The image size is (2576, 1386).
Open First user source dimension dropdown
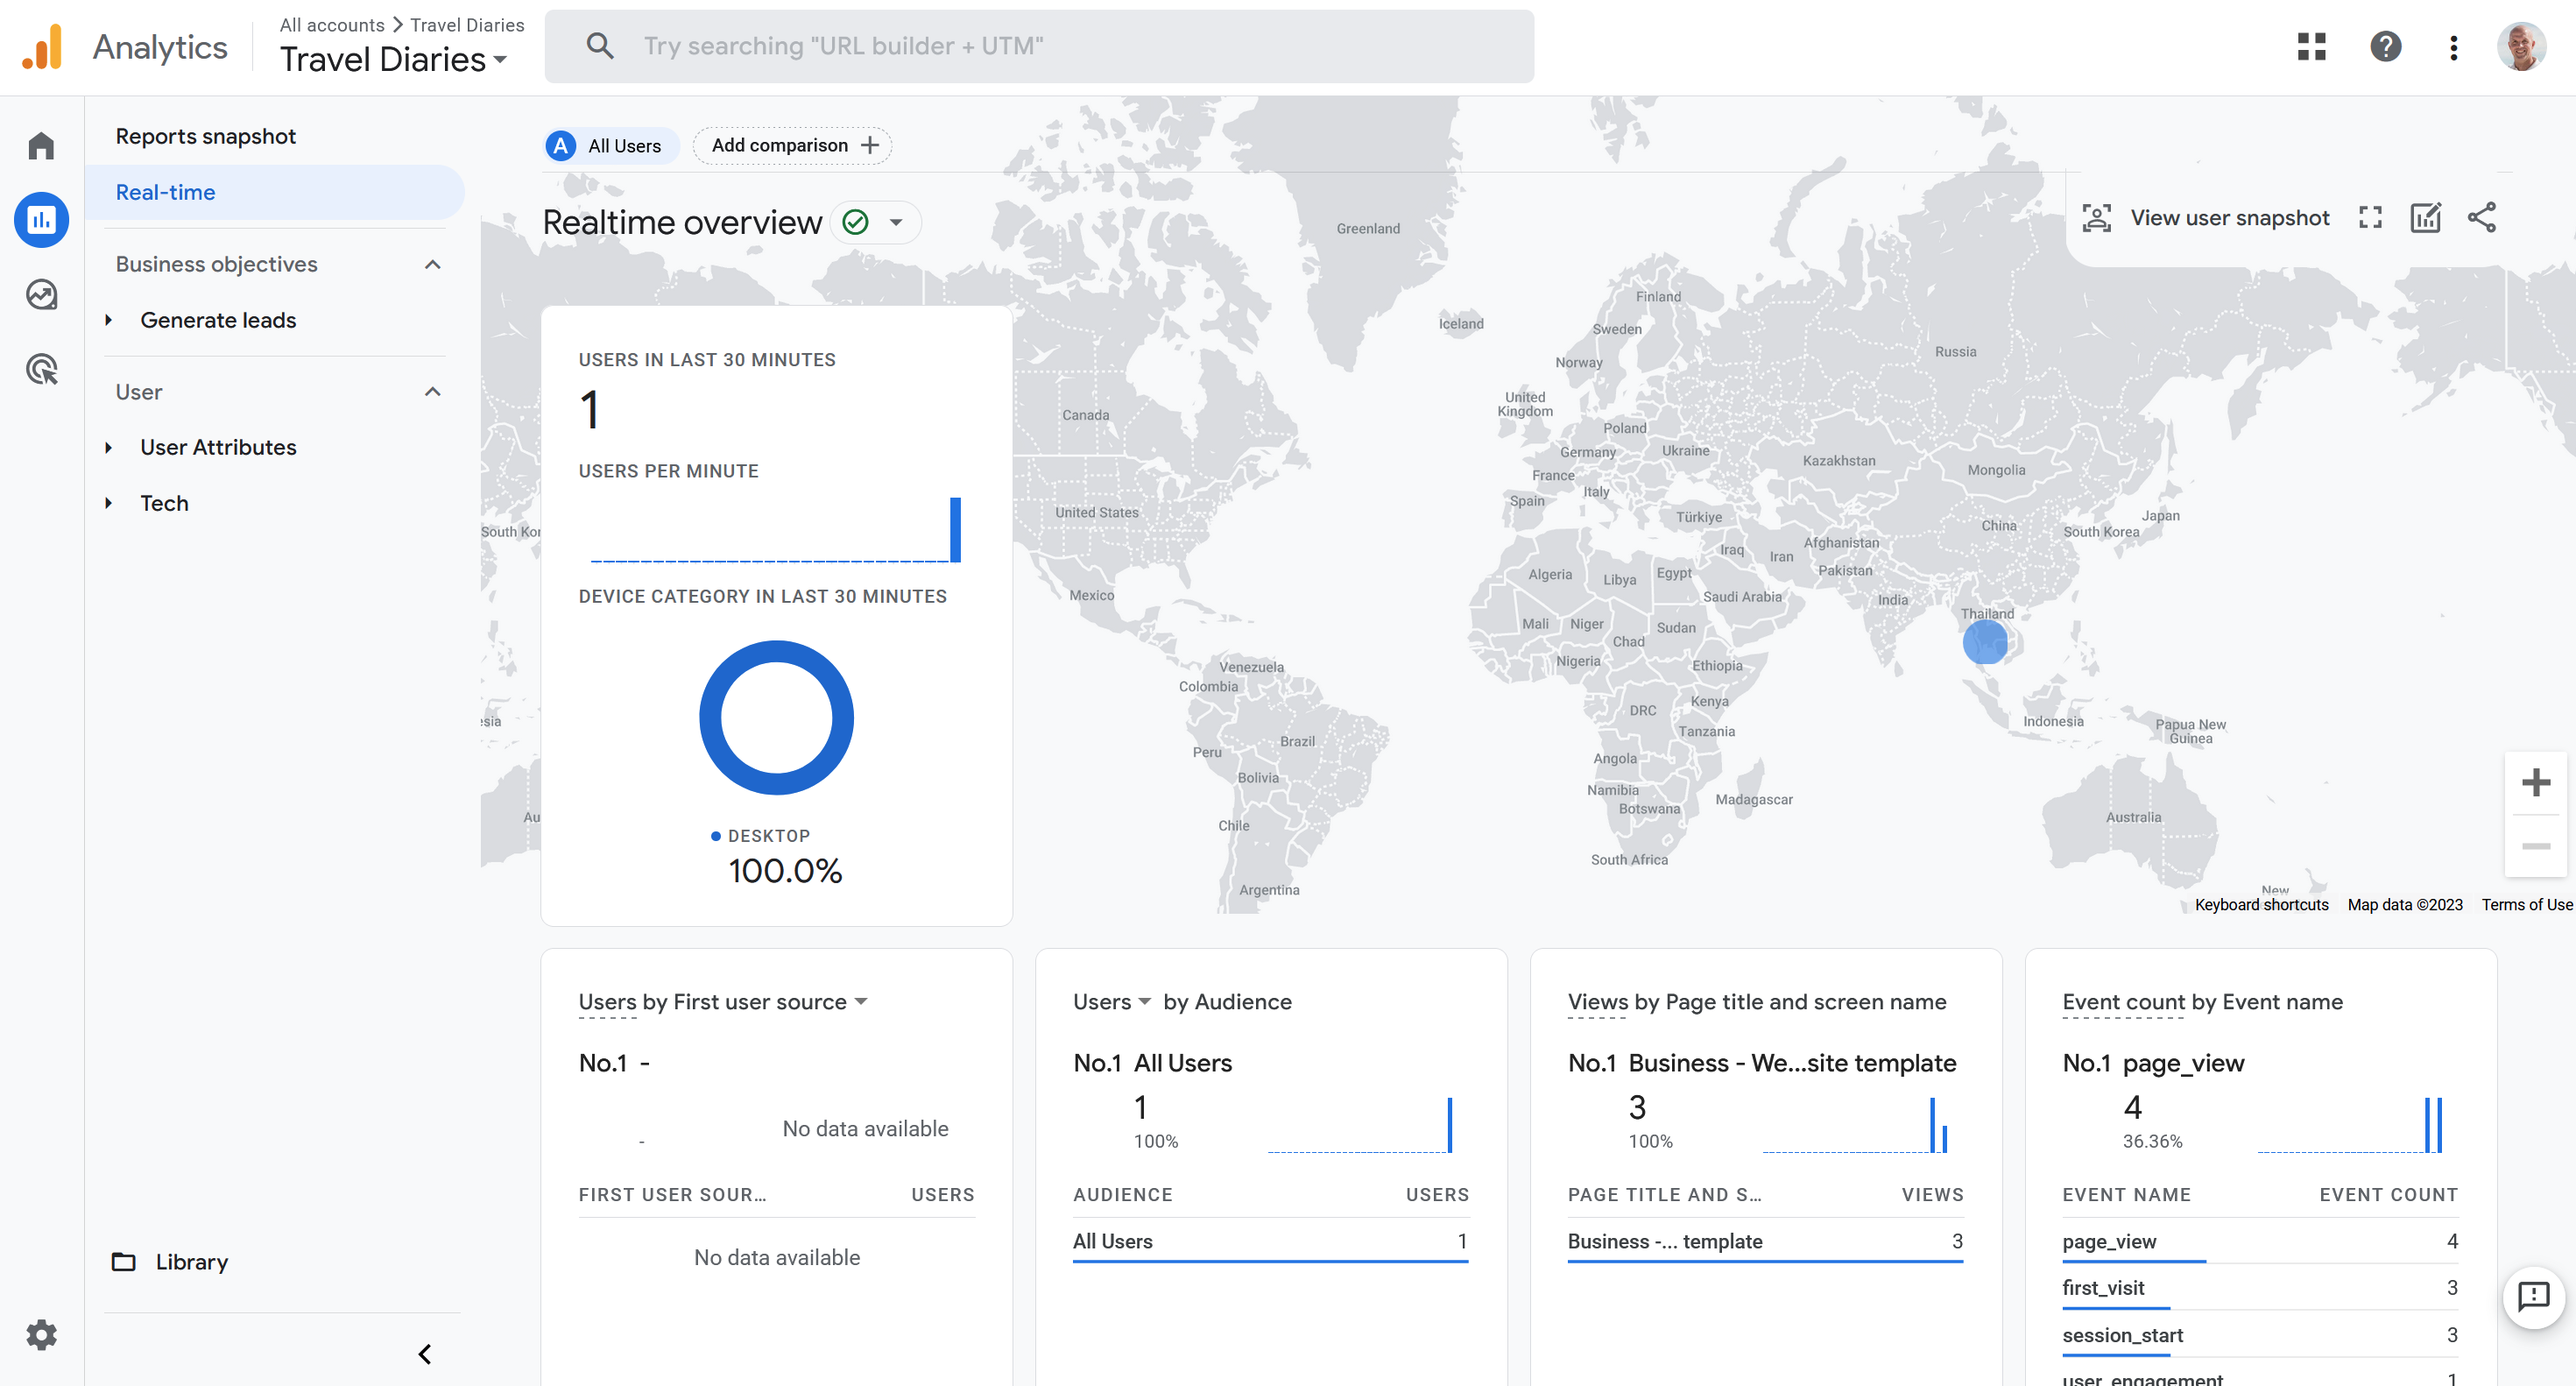pyautogui.click(x=861, y=1002)
